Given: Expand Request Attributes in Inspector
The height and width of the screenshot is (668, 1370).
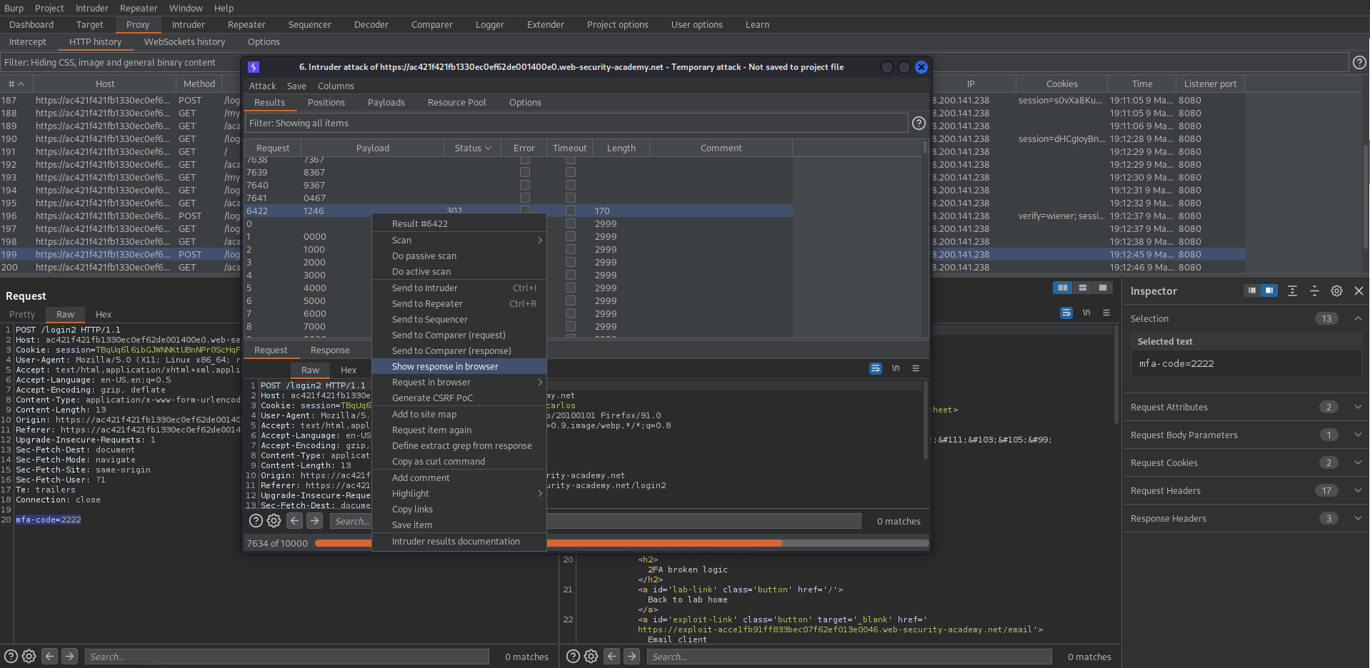Looking at the screenshot, I should click(1358, 407).
